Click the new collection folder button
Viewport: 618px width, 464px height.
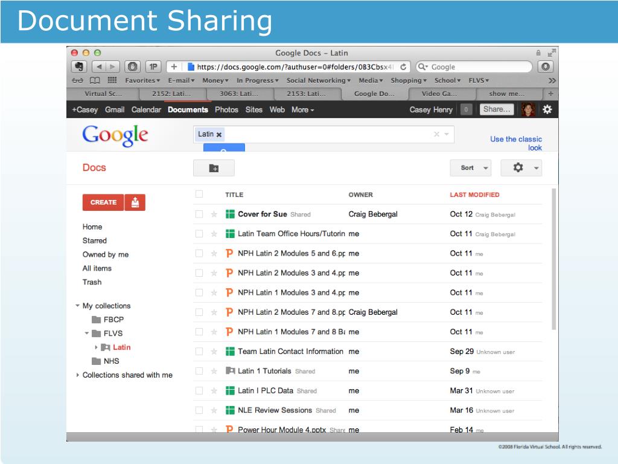(x=214, y=168)
